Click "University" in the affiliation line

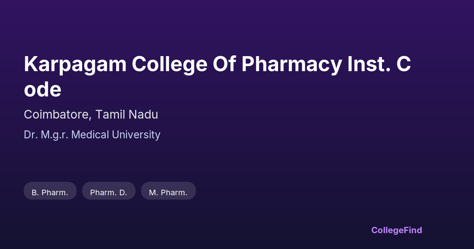[136, 135]
